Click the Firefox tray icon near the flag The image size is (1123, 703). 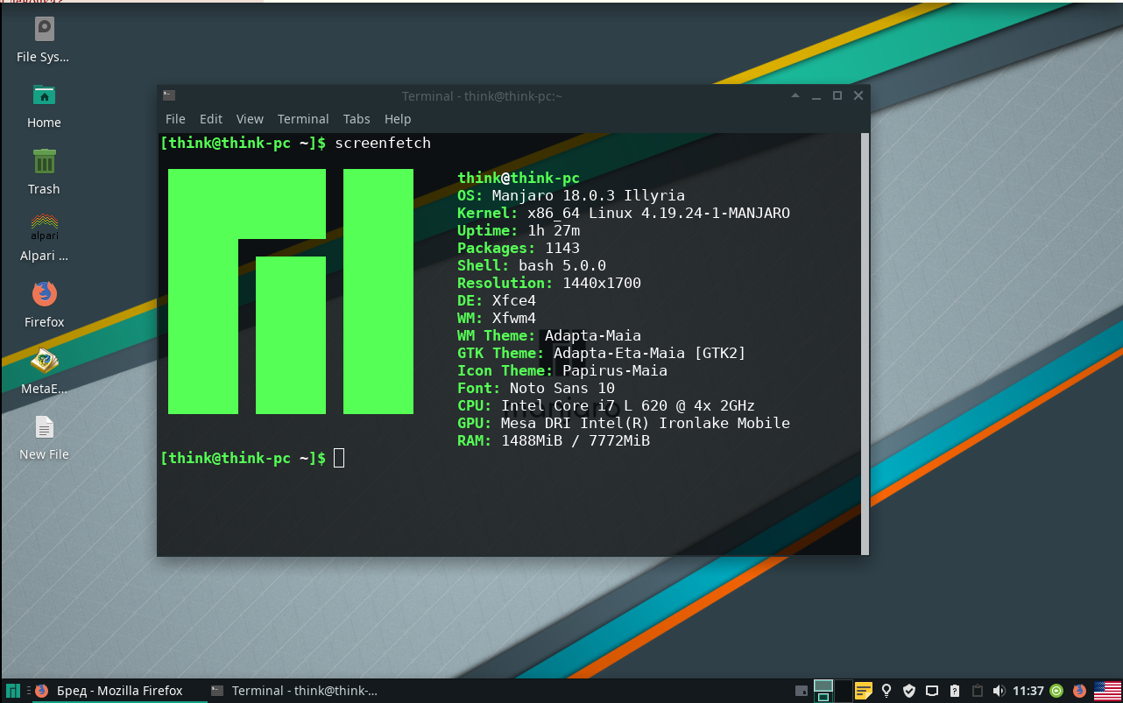tap(1079, 691)
